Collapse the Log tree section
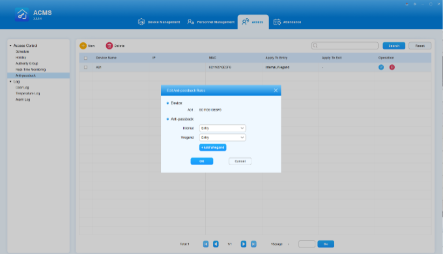The height and width of the screenshot is (254, 443). pyautogui.click(x=10, y=81)
